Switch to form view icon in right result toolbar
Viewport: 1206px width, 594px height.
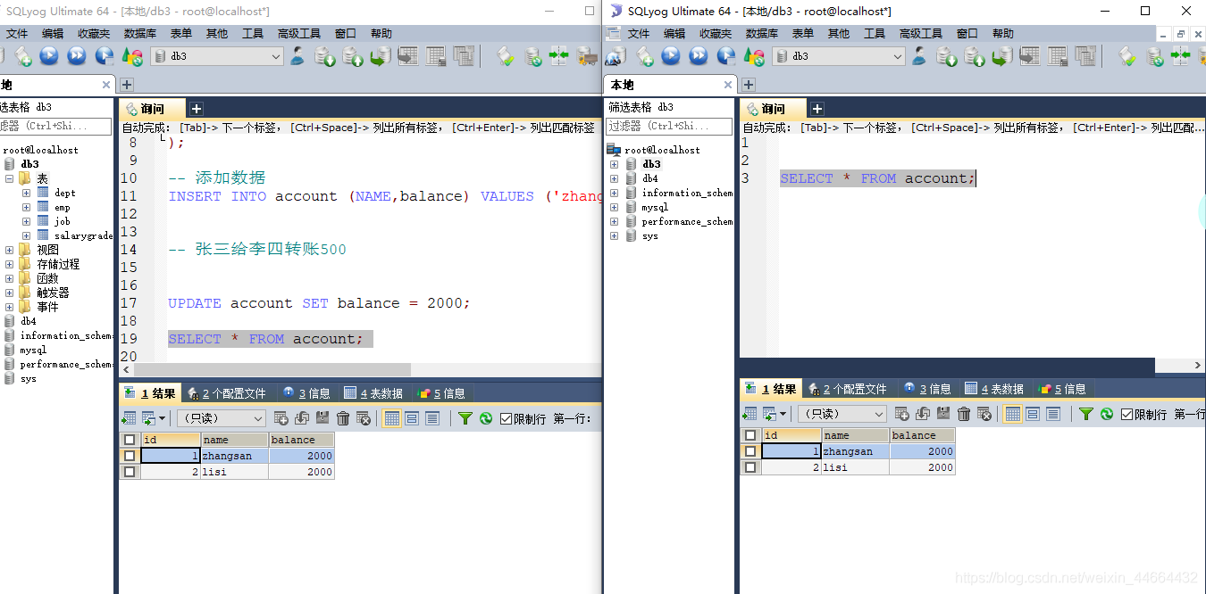tap(1033, 414)
